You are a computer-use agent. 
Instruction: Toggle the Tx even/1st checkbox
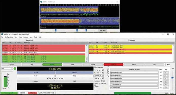tap(95, 68)
